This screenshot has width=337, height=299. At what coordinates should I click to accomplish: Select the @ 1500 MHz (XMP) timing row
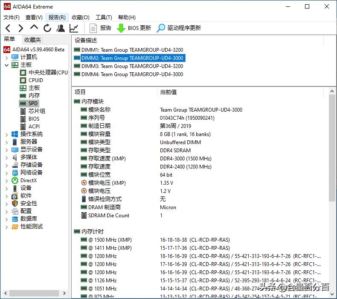[155, 240]
